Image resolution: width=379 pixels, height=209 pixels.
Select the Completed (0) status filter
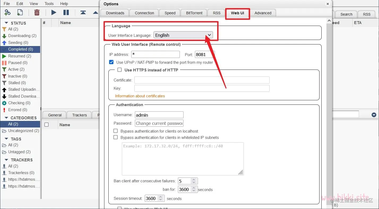[x=20, y=49]
